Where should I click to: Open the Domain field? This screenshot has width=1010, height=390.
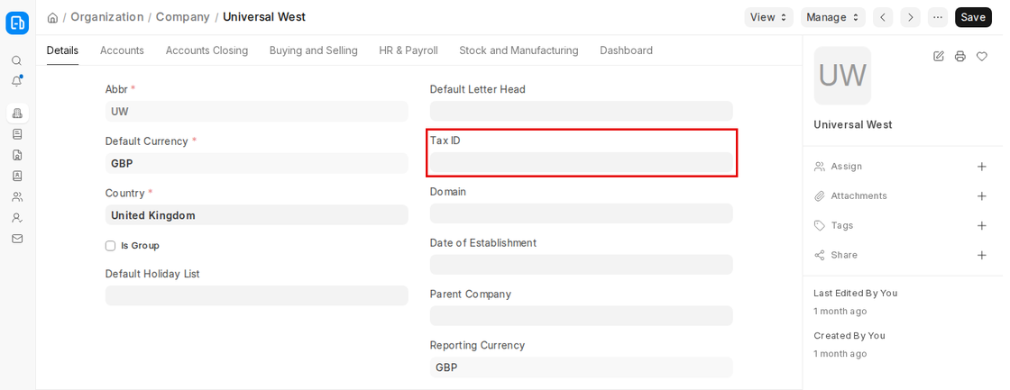[x=581, y=213]
